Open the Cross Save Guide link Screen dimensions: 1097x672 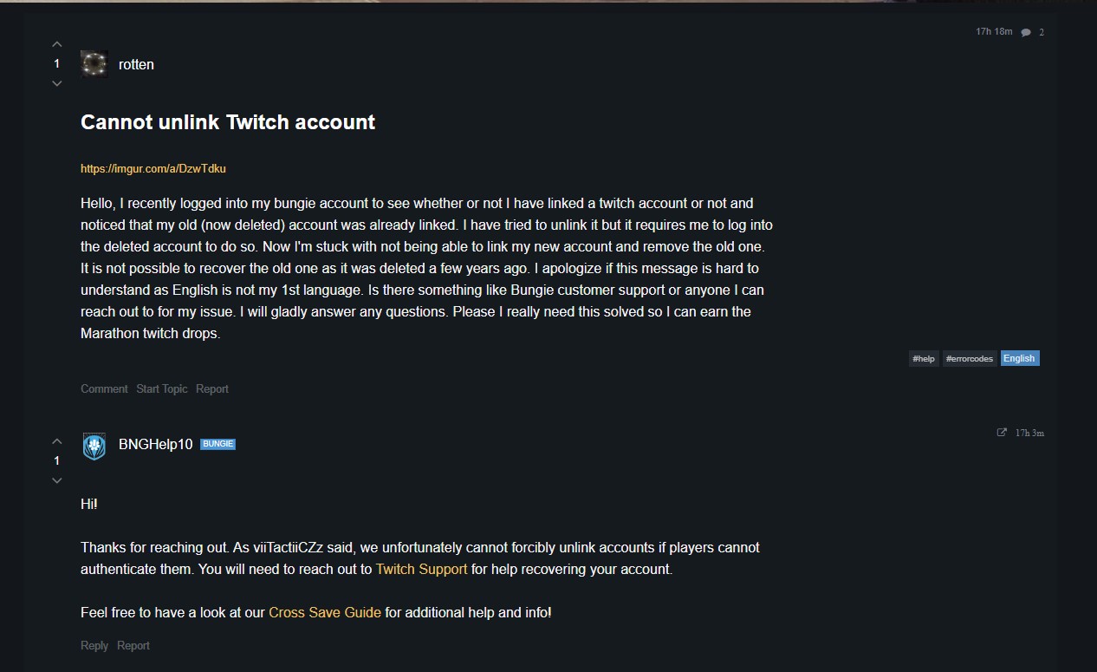click(325, 612)
